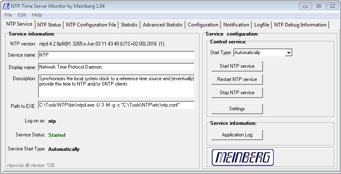Open the NTP Debug Information tab

(x=300, y=25)
